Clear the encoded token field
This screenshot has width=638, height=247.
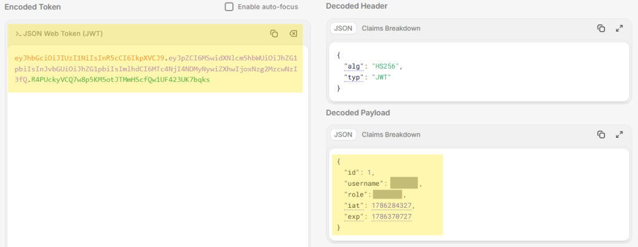293,34
